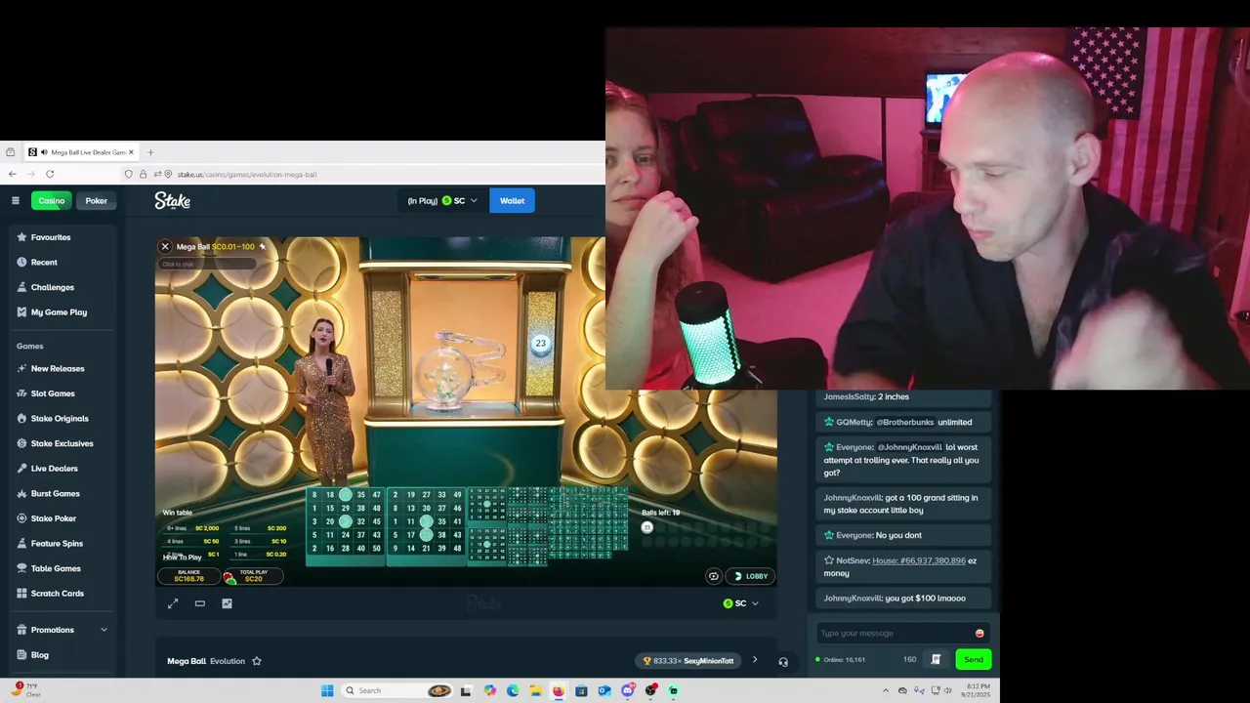The height and width of the screenshot is (703, 1250).
Task: Click the How To Play label
Action: coord(182,558)
